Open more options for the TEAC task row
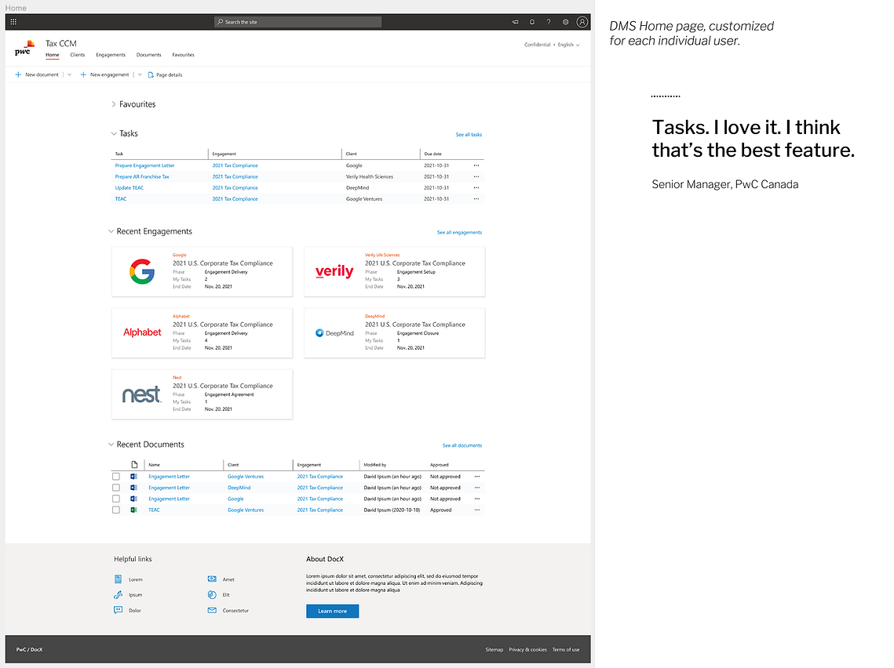894x668 pixels. 476,198
